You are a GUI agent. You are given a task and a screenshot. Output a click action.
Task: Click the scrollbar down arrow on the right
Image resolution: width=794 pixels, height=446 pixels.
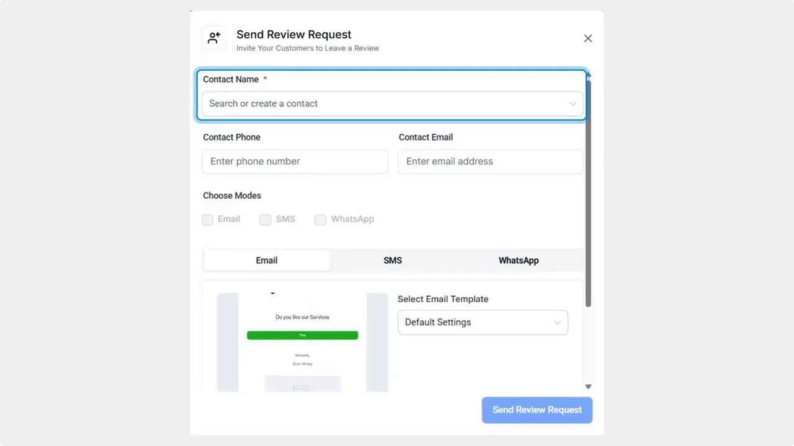pyautogui.click(x=587, y=385)
